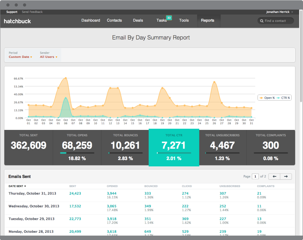Click the Tasks 33 notification badge
This screenshot has height=240, width=303.
pos(169,18)
